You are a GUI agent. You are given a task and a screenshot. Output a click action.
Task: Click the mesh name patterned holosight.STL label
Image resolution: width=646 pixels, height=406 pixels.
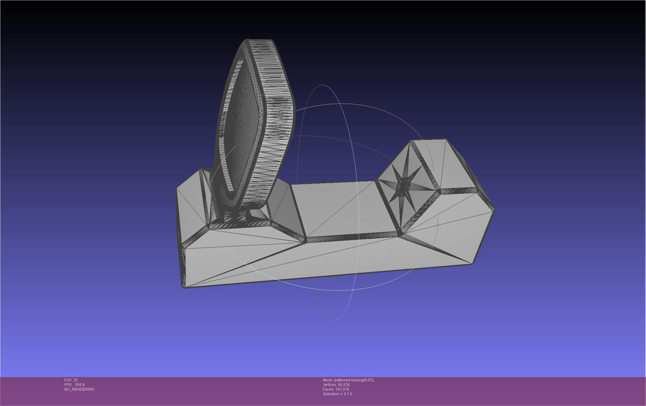pyautogui.click(x=349, y=380)
